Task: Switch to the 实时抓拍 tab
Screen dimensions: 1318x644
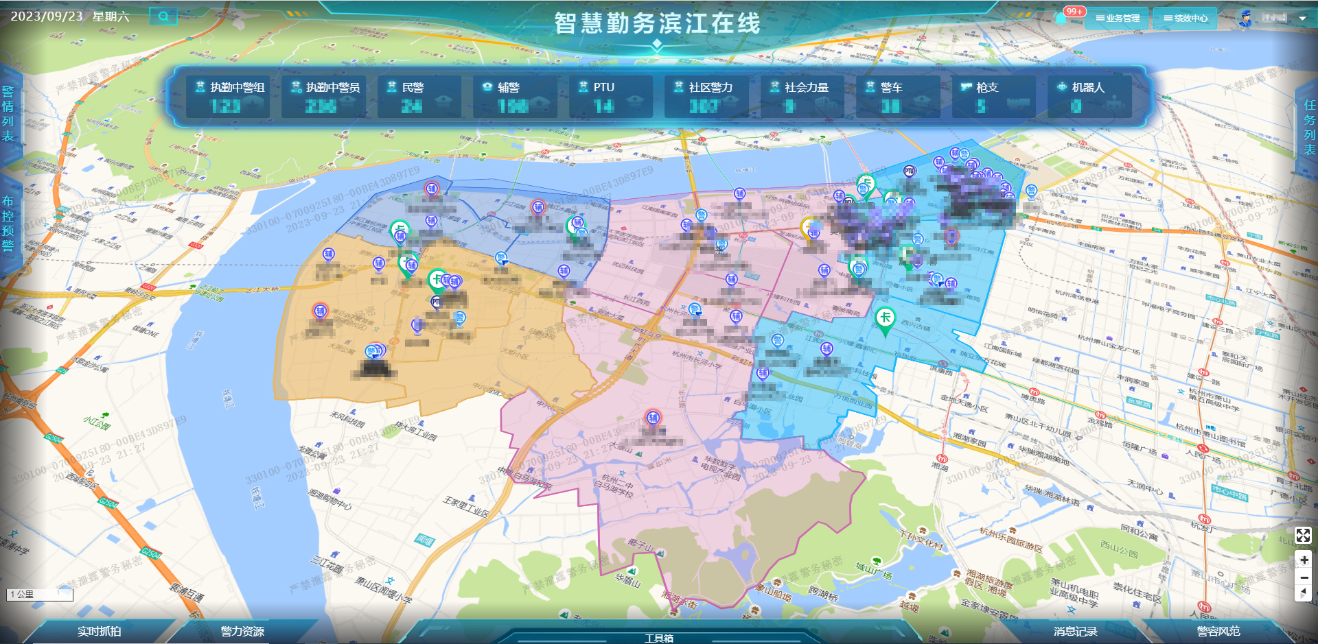Action: click(x=99, y=631)
